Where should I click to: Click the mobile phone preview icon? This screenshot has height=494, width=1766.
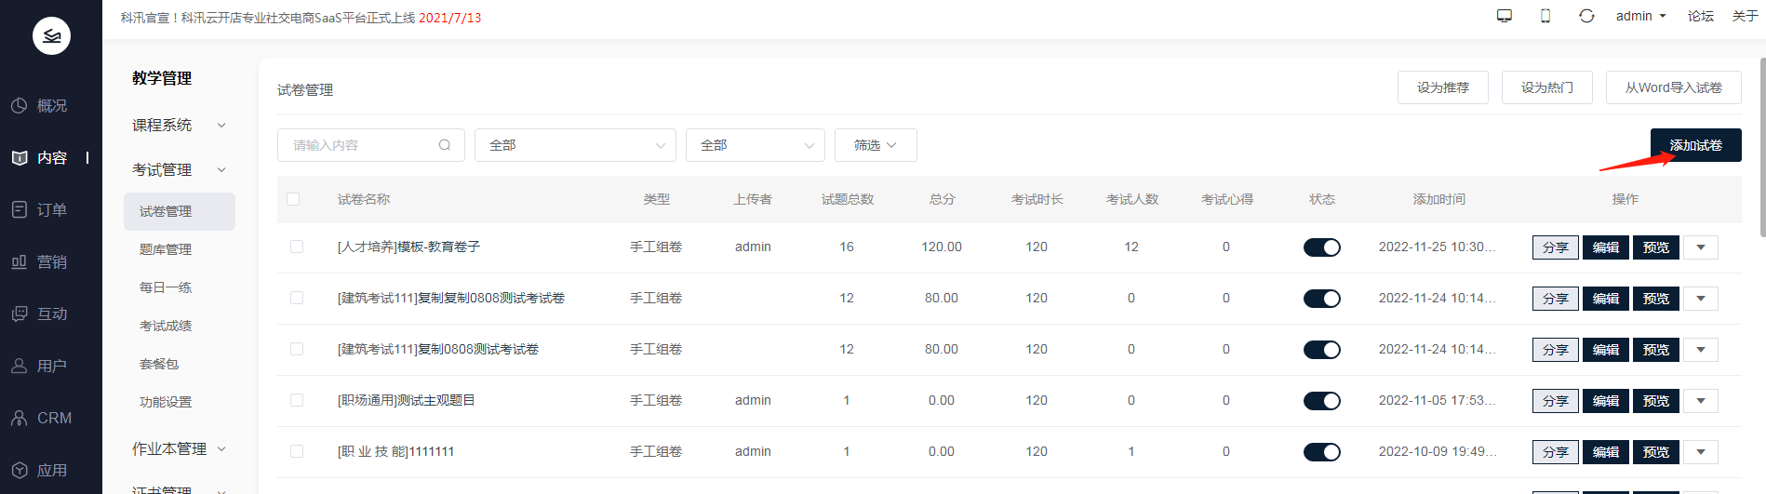pyautogui.click(x=1545, y=16)
